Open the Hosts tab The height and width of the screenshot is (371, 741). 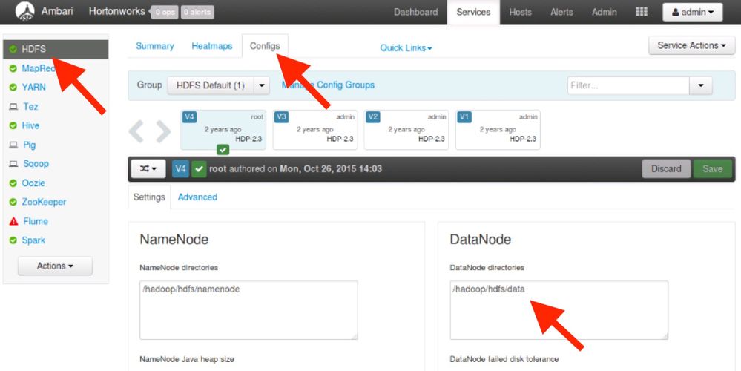pyautogui.click(x=520, y=13)
